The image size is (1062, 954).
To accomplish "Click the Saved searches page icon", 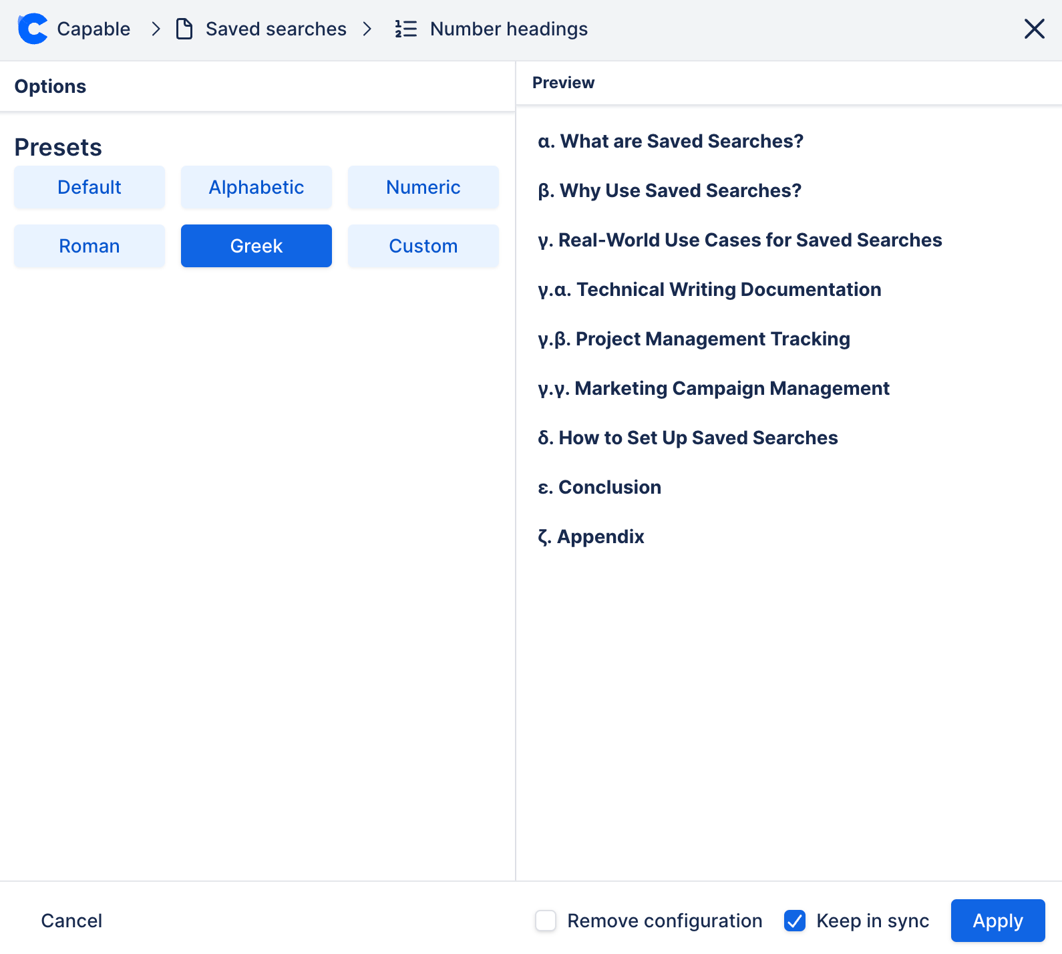I will pos(184,29).
